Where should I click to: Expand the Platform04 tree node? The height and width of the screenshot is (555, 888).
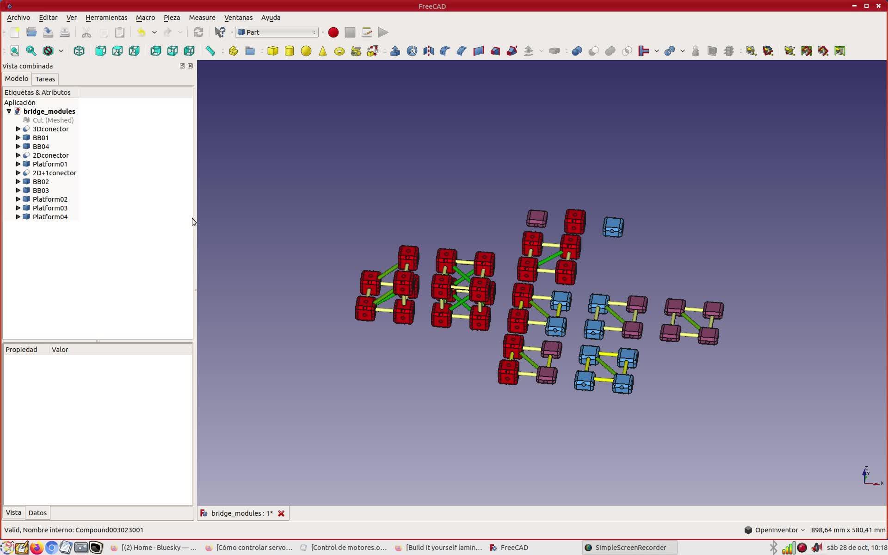(x=18, y=217)
